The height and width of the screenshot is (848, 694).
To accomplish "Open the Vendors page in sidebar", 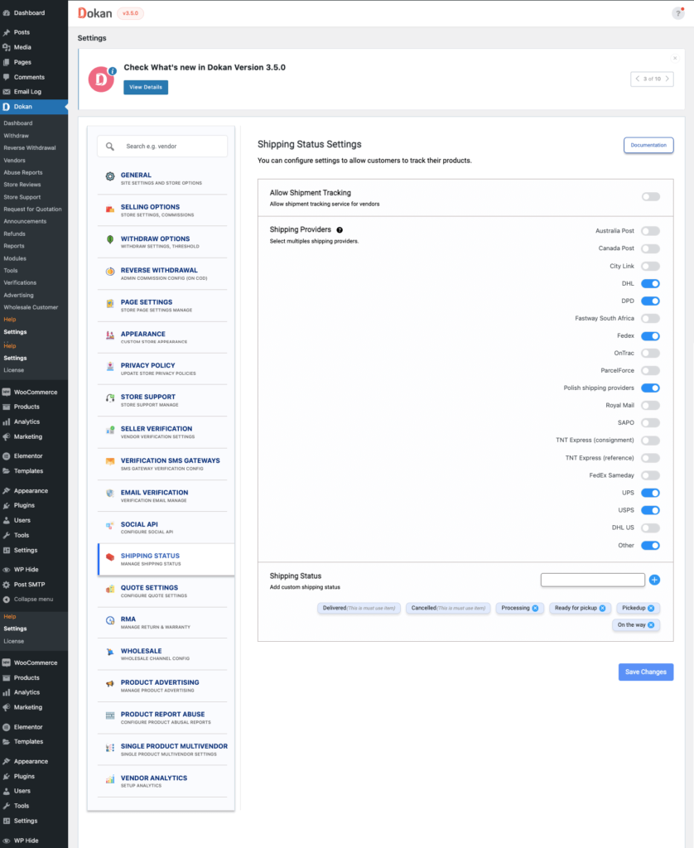I will pos(15,160).
